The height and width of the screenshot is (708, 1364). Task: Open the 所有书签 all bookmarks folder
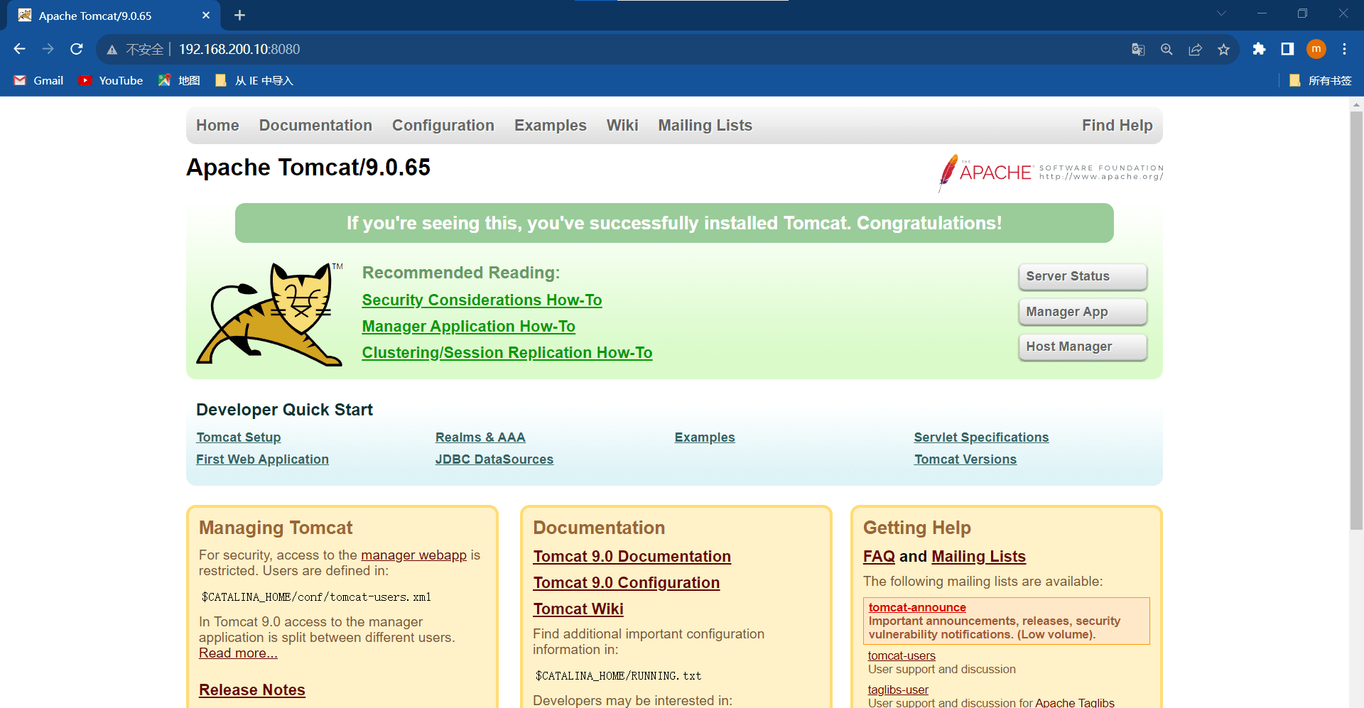point(1320,80)
